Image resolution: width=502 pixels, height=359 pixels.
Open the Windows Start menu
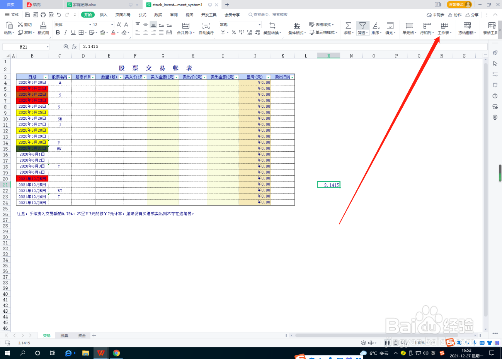7,353
